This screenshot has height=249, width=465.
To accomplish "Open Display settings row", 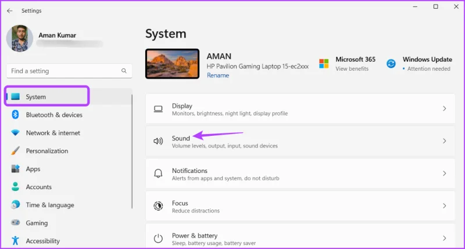I will (300, 109).
